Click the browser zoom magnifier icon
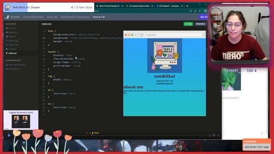The image size is (274, 154). 191,11
